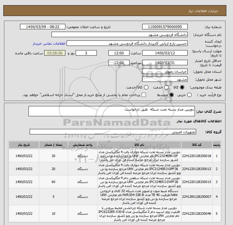Click the تعداد / مقدار column header
Image resolution: width=233 pixels, height=225 pixels.
54,145
